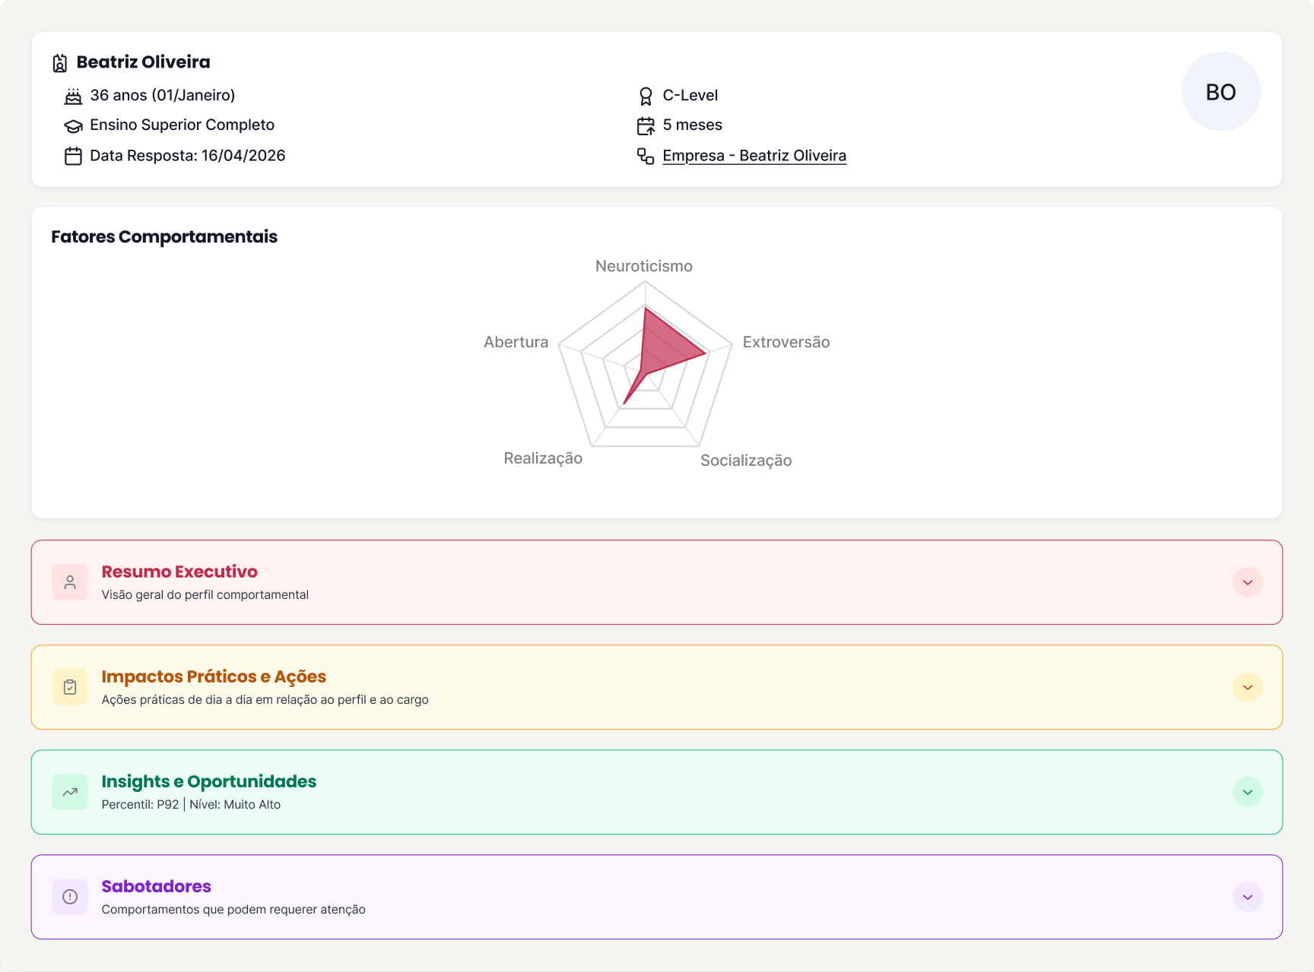The height and width of the screenshot is (972, 1314).
Task: Click the Socialização radar axis label
Action: click(x=746, y=461)
